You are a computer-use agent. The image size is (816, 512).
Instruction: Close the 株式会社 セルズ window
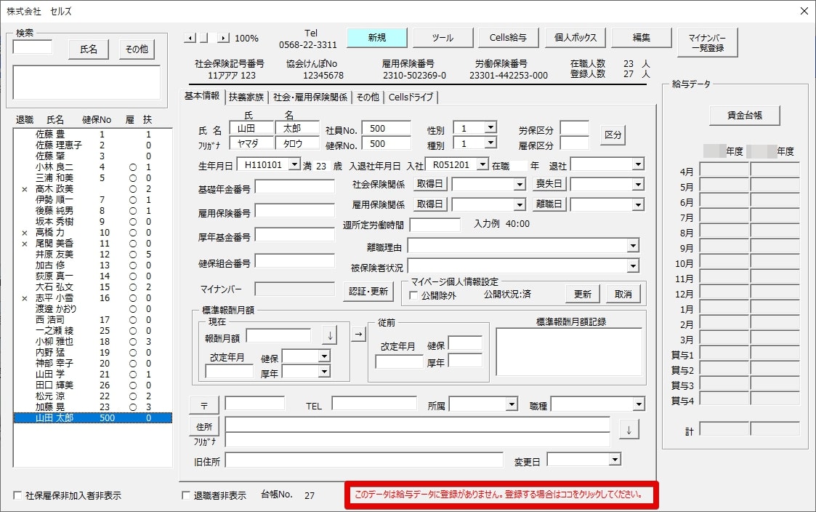point(804,11)
